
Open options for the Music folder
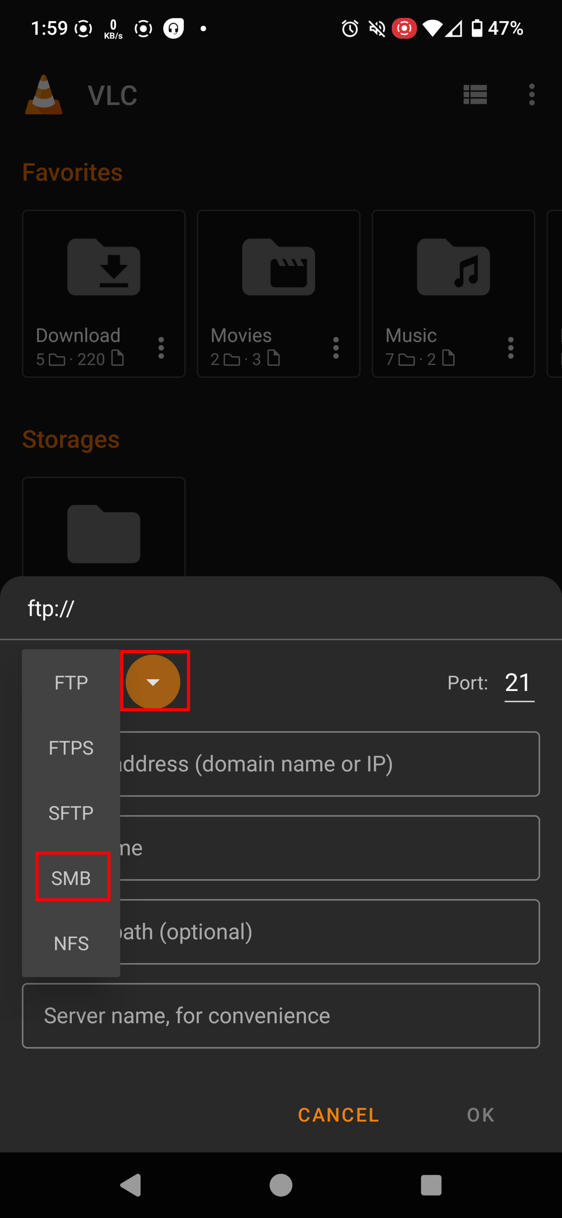coord(510,348)
